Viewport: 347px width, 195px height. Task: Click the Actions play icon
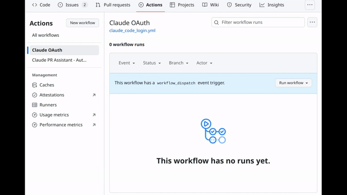click(x=141, y=5)
